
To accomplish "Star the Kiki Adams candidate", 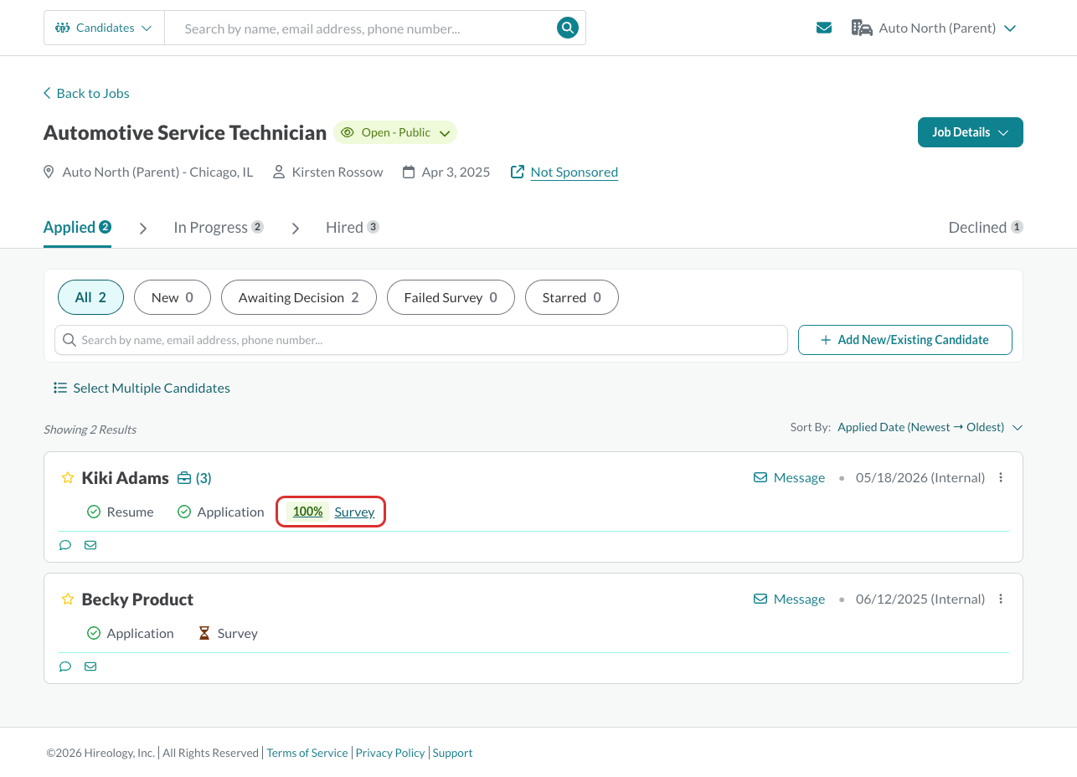I will coord(68,478).
